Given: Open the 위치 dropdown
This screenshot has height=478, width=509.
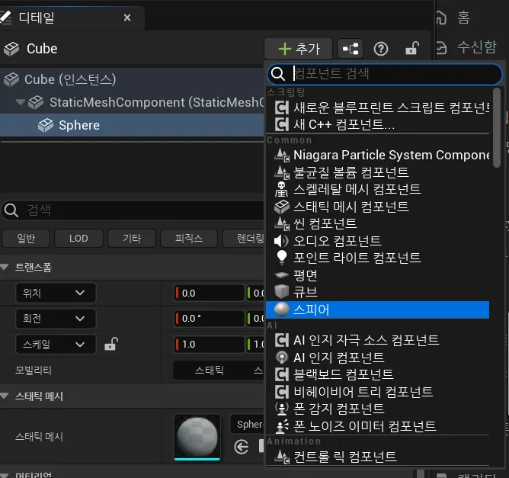Looking at the screenshot, I should point(56,293).
